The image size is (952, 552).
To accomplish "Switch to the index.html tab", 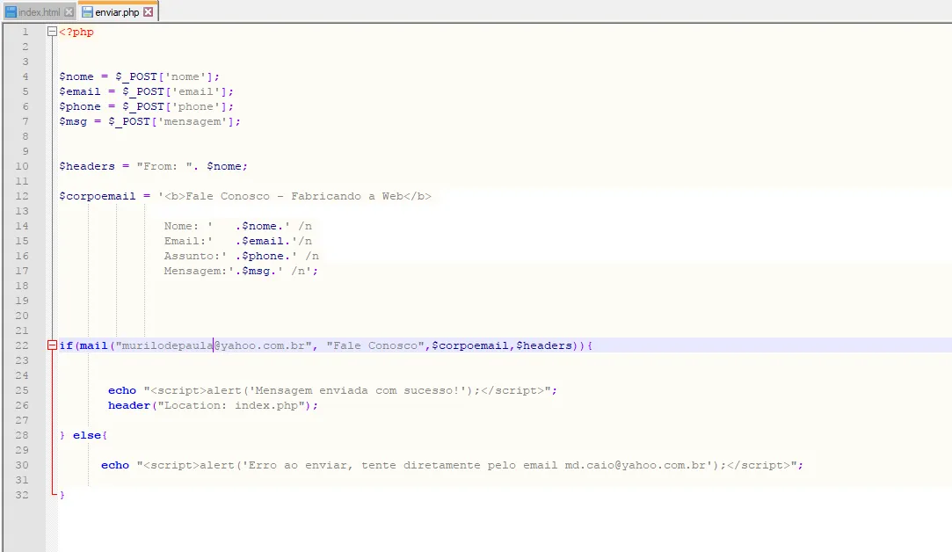I will click(x=39, y=12).
